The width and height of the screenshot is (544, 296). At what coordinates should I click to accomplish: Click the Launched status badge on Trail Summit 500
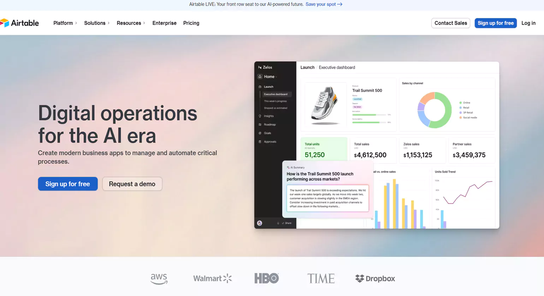coord(357,99)
